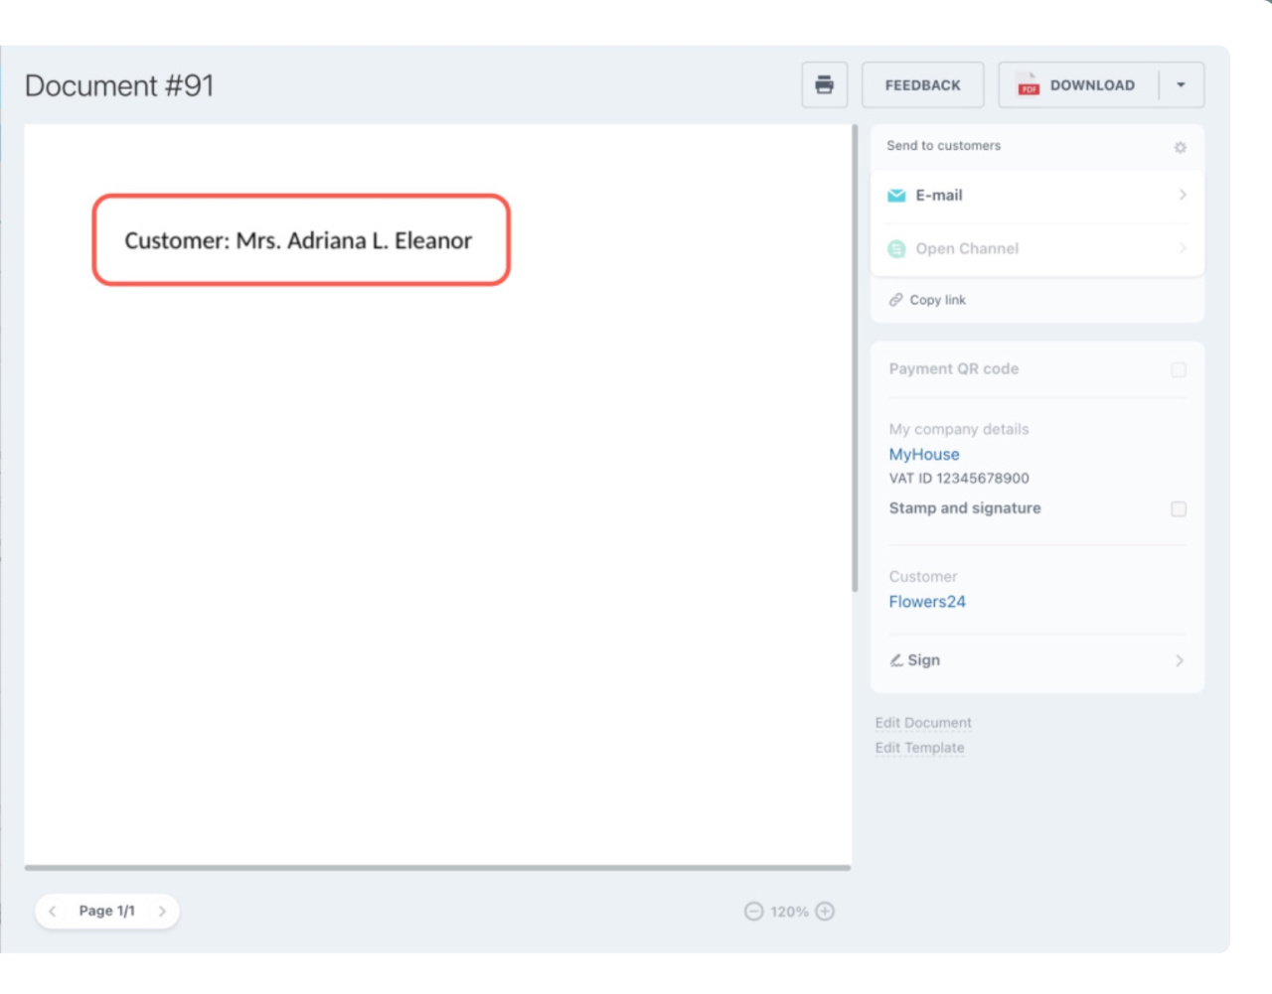The image size is (1272, 994).
Task: Zoom out with the minus icon
Action: click(x=753, y=912)
